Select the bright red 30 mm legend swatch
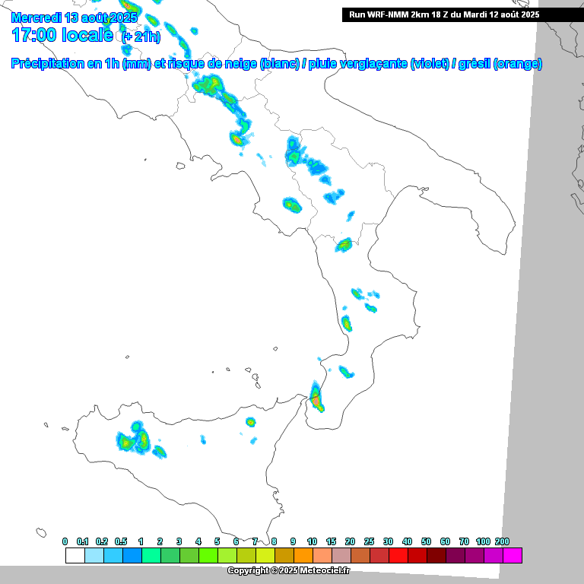Viewport: 584px width, 584px height. 398,556
